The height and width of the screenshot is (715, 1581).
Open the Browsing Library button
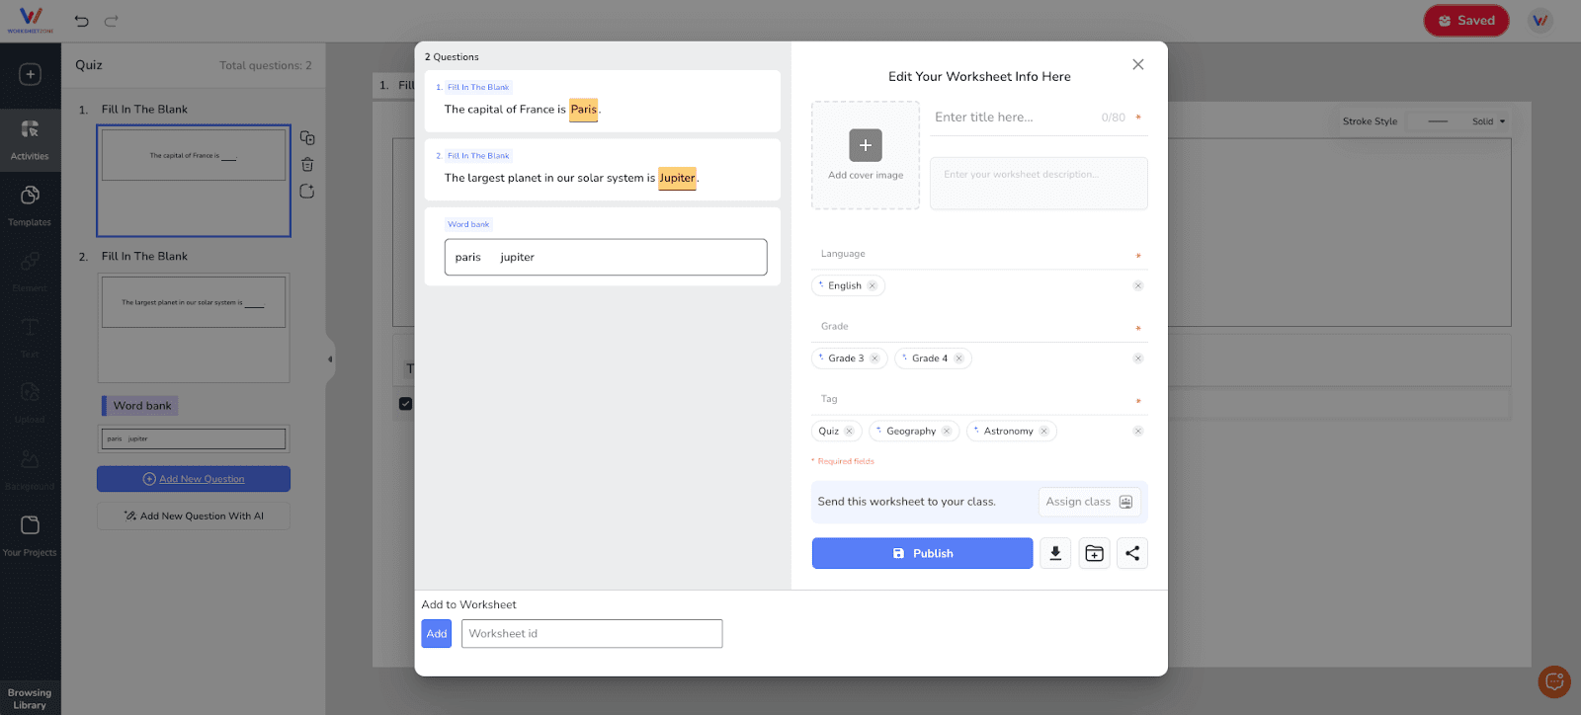pyautogui.click(x=30, y=698)
